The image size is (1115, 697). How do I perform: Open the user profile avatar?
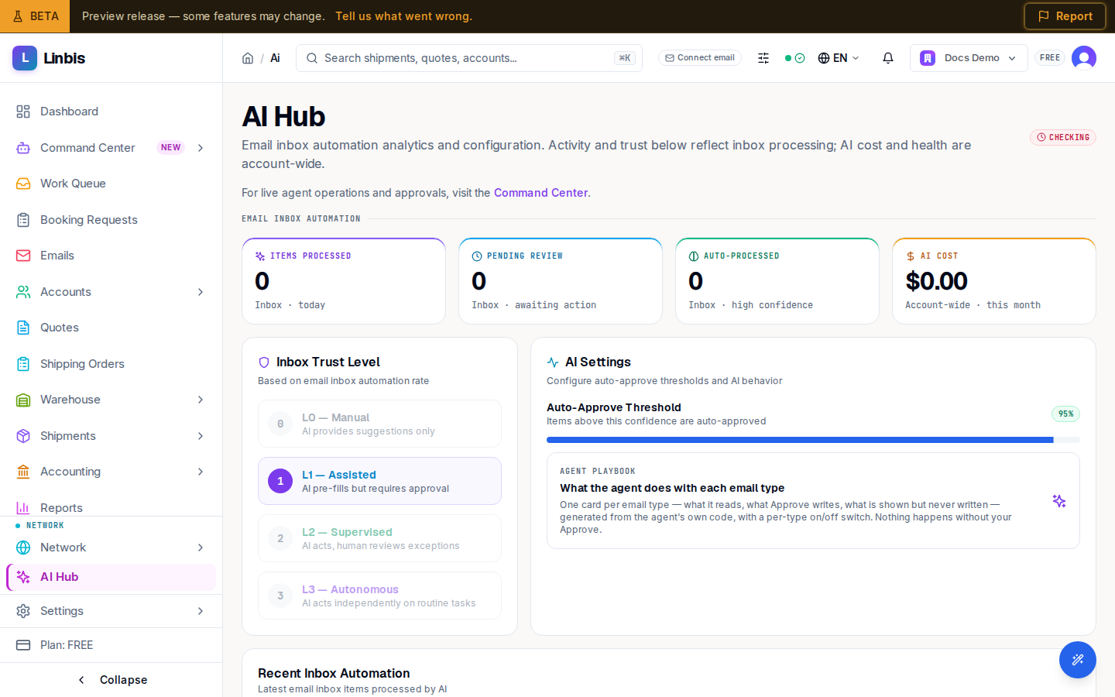1084,58
